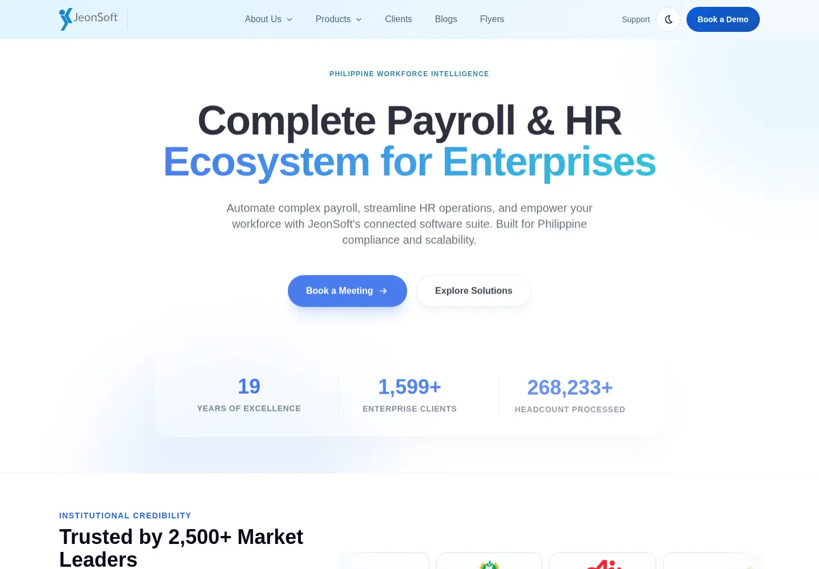Viewport: 819px width, 569px height.
Task: Click the JeonSoft logo
Action: pyautogui.click(x=88, y=19)
